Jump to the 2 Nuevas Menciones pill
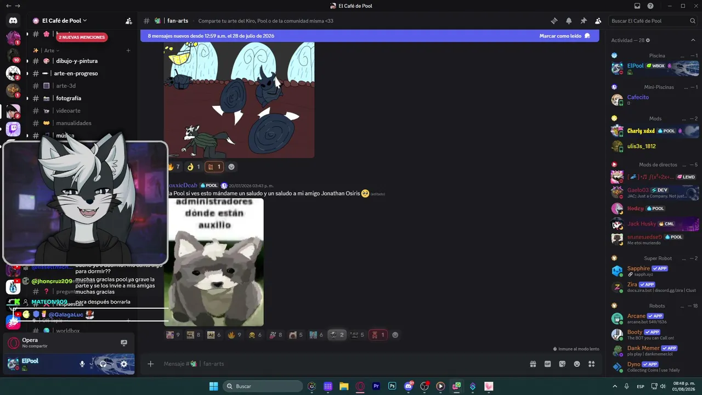Viewport: 702px width, 395px height. pos(81,37)
